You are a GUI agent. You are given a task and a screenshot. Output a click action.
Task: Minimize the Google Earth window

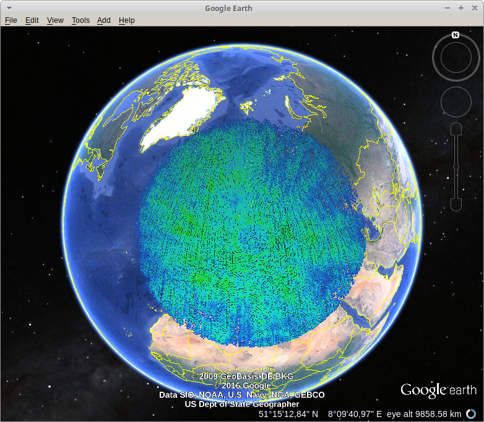point(447,8)
